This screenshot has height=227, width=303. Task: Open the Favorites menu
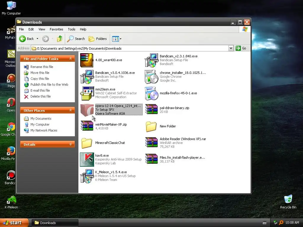point(57,29)
